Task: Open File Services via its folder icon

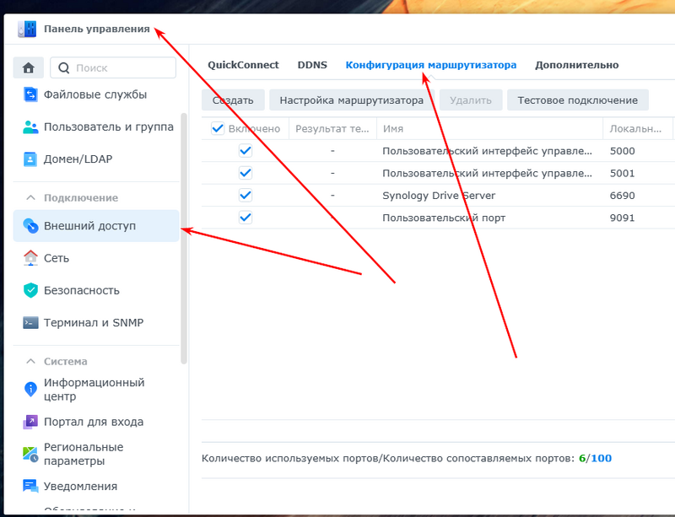Action: click(x=31, y=94)
